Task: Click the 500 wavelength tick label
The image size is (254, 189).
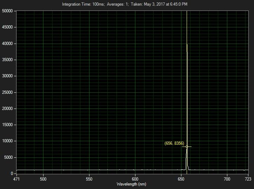Action: (x=43, y=179)
